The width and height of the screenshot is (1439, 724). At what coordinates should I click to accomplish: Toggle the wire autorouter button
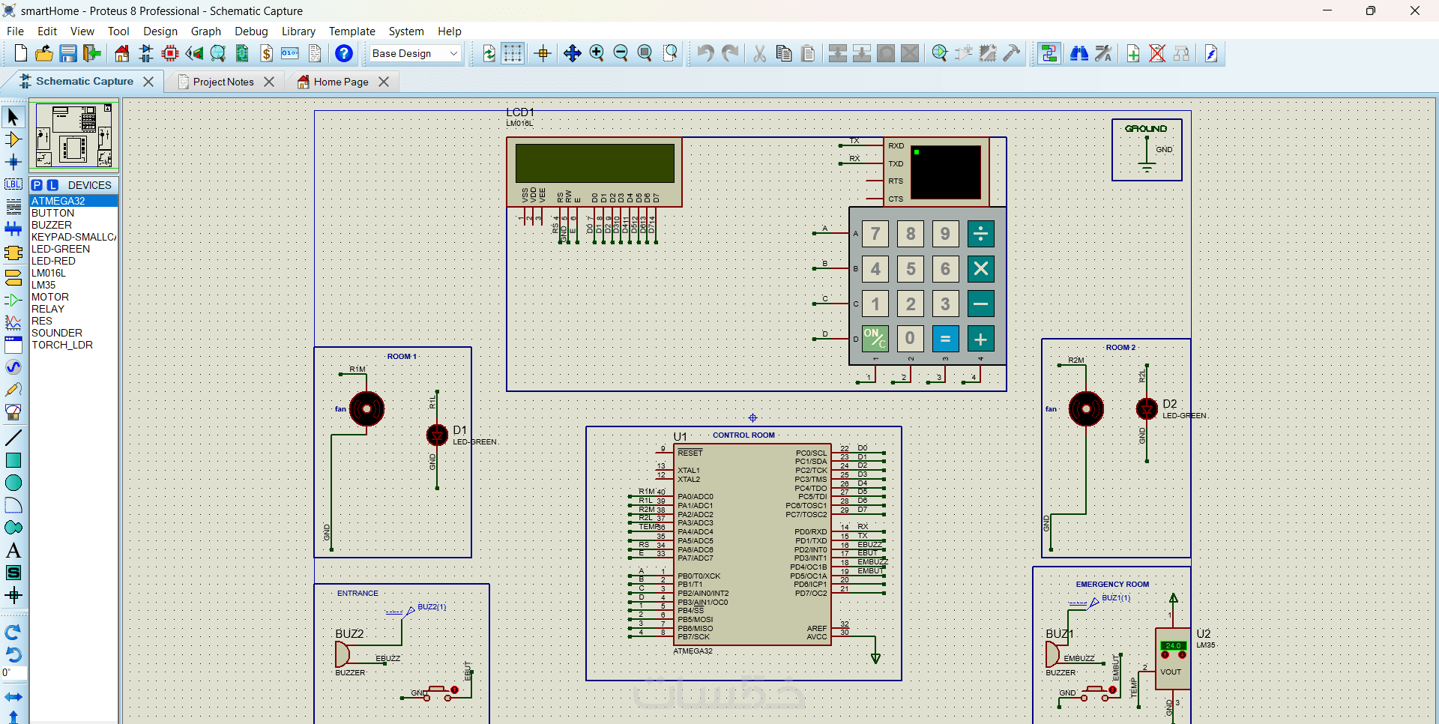1049,53
